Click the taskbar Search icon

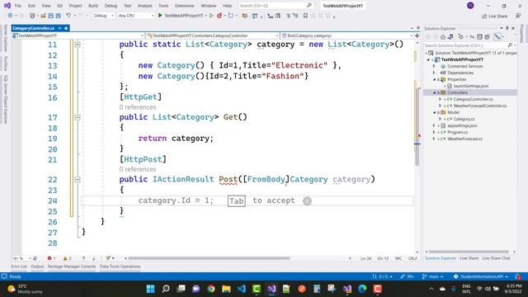pos(166,289)
